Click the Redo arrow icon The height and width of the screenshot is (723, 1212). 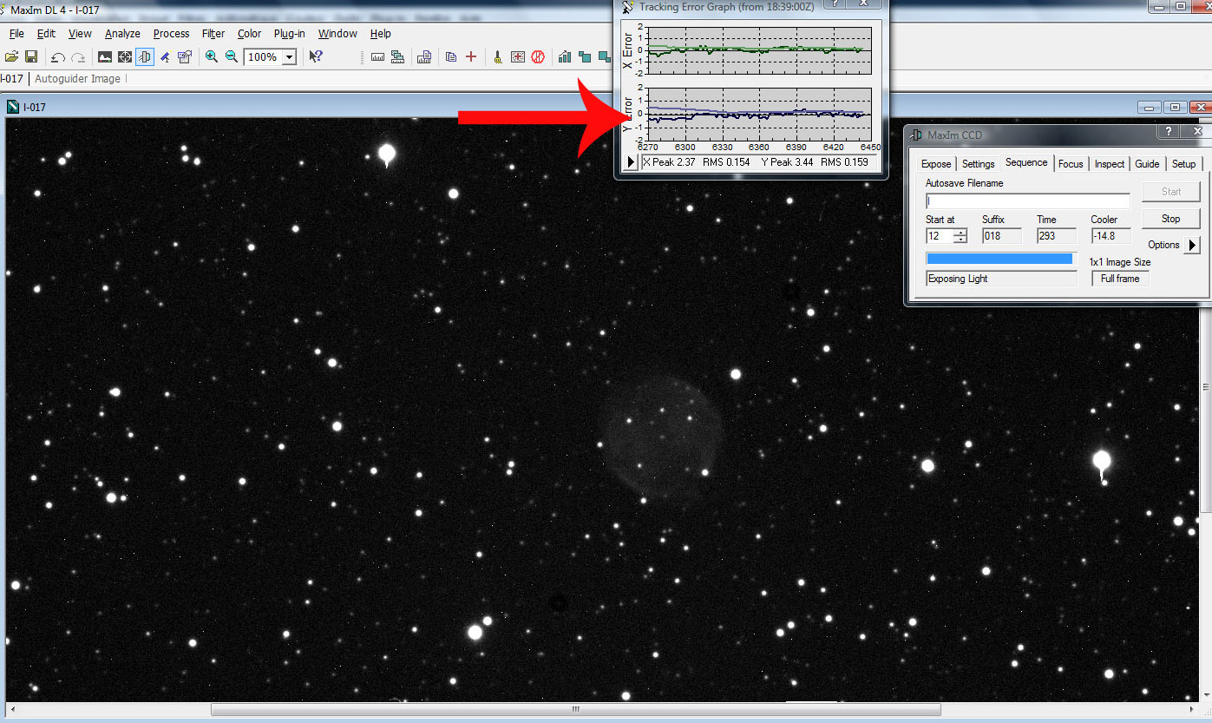click(78, 57)
